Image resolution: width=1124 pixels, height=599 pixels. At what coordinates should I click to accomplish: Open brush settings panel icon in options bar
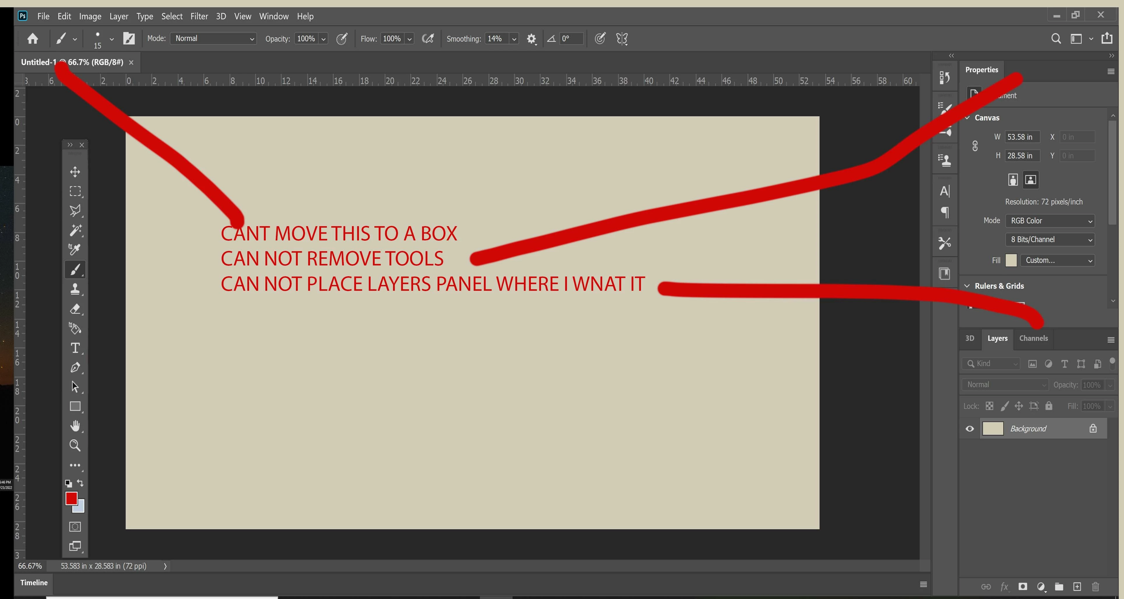tap(129, 39)
